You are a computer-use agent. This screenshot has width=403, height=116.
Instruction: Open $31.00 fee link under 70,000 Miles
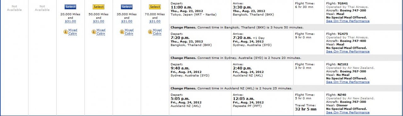tap(155, 21)
